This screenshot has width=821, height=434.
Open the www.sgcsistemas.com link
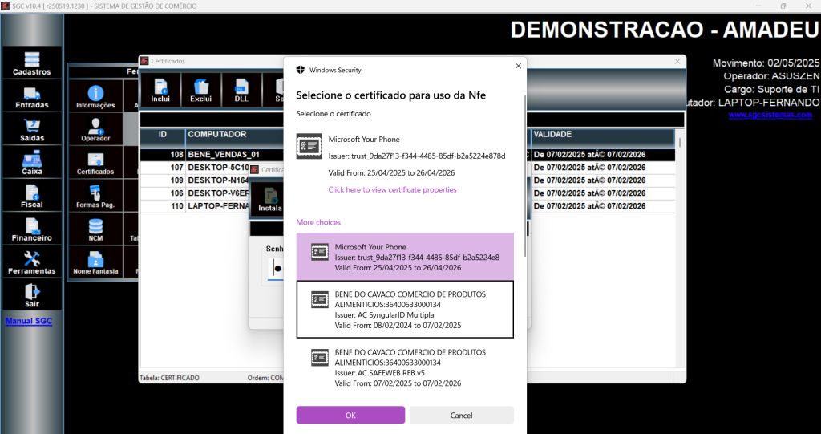770,115
